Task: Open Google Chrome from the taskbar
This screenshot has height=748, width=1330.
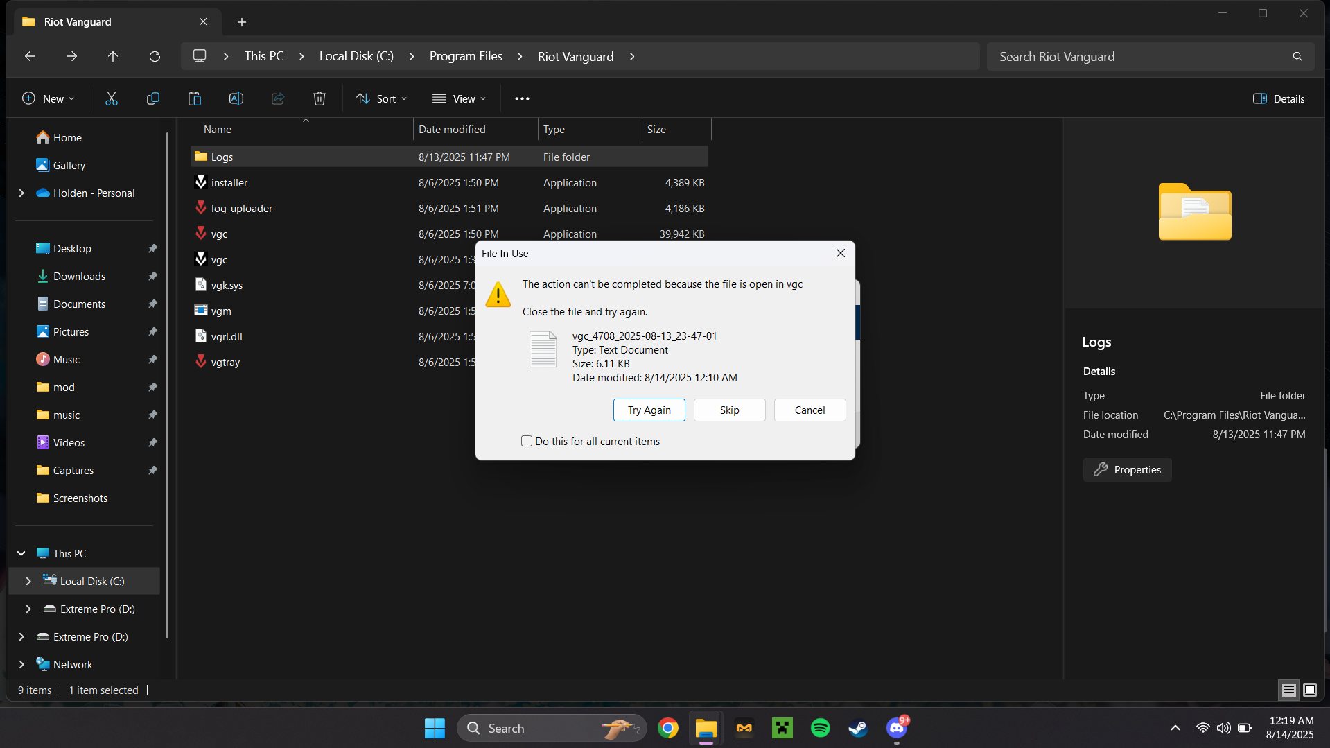Action: coord(668,728)
